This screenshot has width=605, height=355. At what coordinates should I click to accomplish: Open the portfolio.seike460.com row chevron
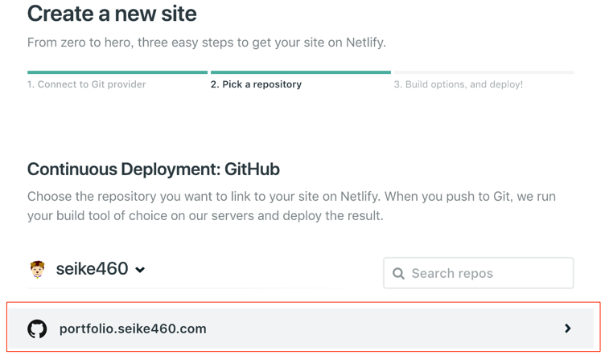click(x=567, y=328)
